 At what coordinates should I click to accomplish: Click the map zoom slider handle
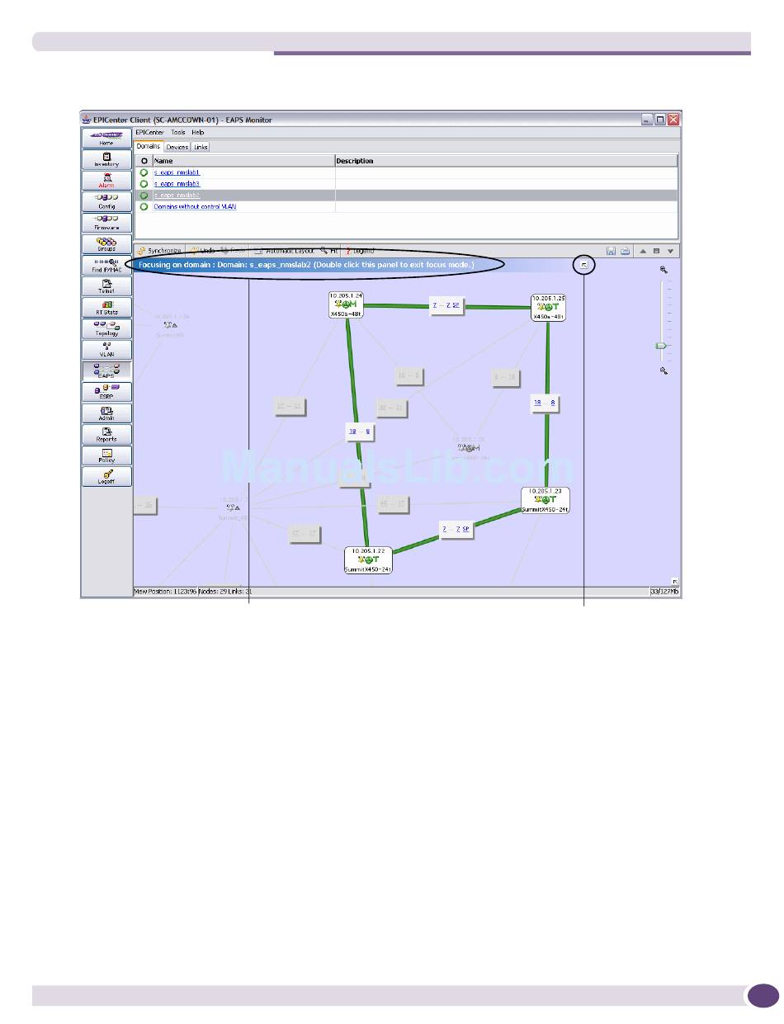click(x=661, y=347)
